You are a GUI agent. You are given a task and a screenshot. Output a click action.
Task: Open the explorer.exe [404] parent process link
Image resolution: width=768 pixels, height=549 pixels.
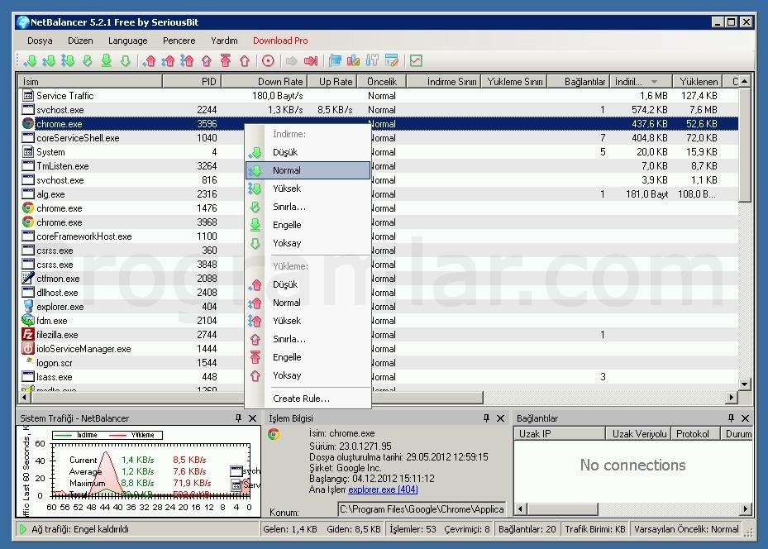383,489
